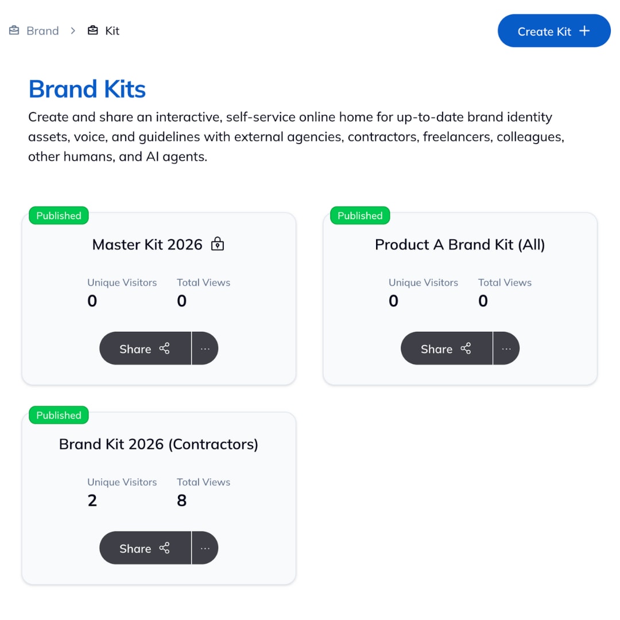Screen dimensions: 620x620
Task: Open the Create Kit button
Action: (x=553, y=30)
